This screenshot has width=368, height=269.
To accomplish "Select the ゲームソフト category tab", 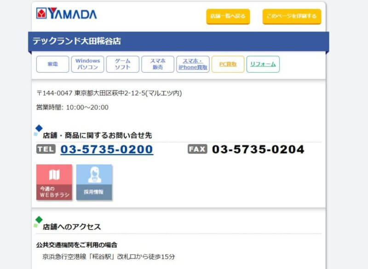I will (x=122, y=64).
